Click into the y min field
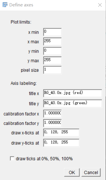This screenshot has width=106, height=180. pos(52,51)
